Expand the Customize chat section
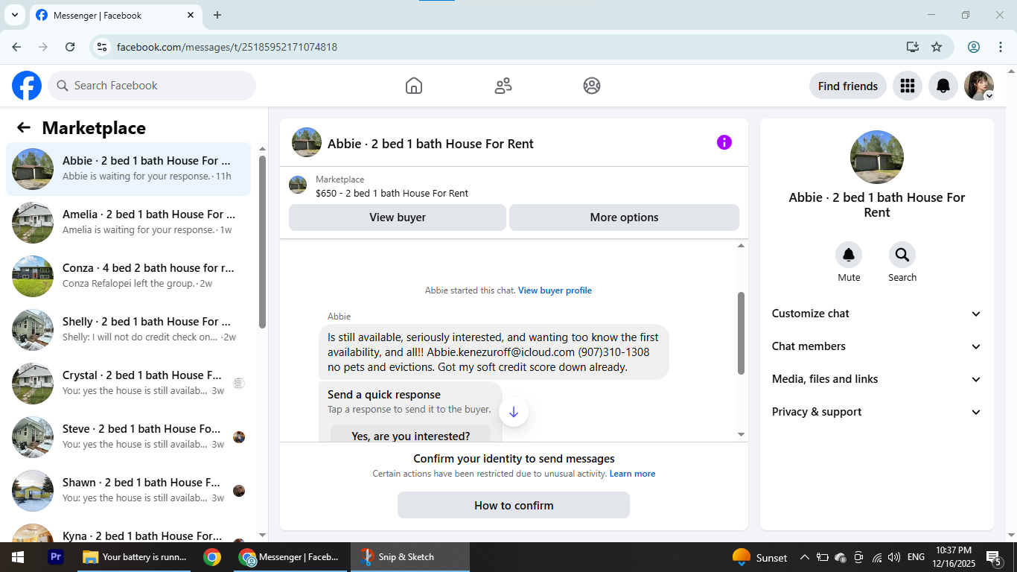The width and height of the screenshot is (1017, 572). (x=877, y=314)
